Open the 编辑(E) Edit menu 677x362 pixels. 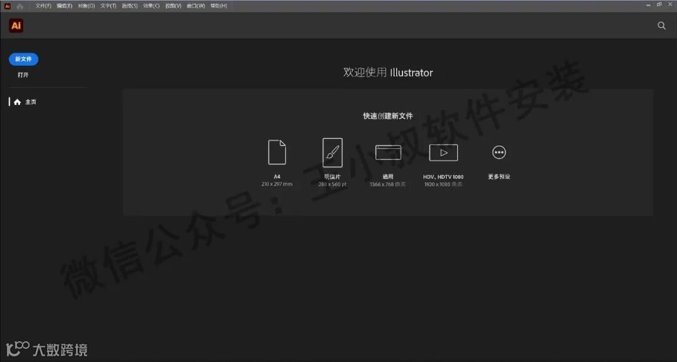[x=65, y=6]
